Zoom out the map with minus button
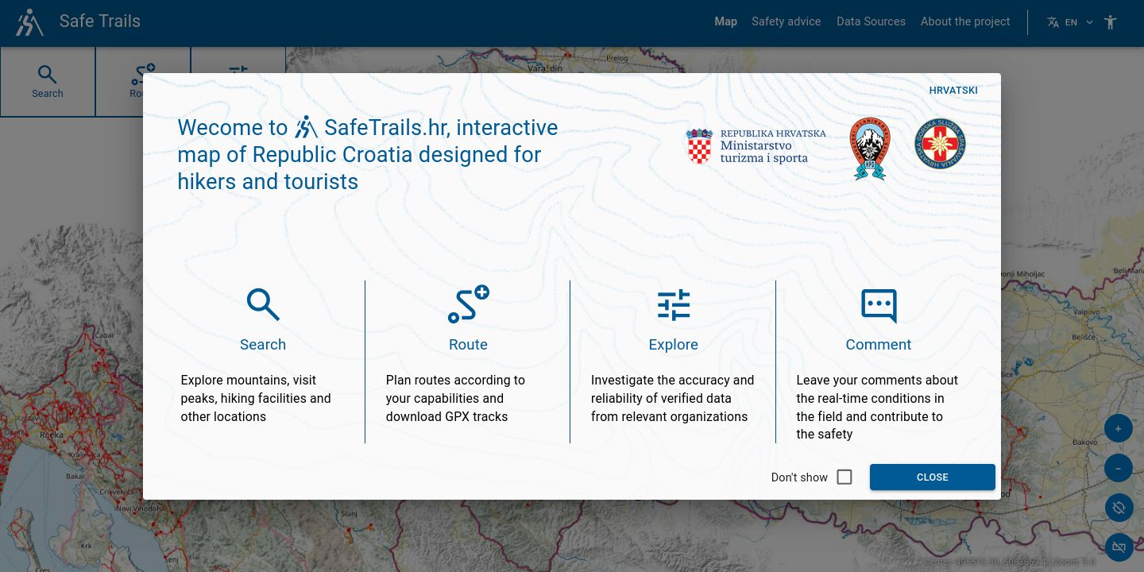This screenshot has height=572, width=1144. click(1118, 468)
